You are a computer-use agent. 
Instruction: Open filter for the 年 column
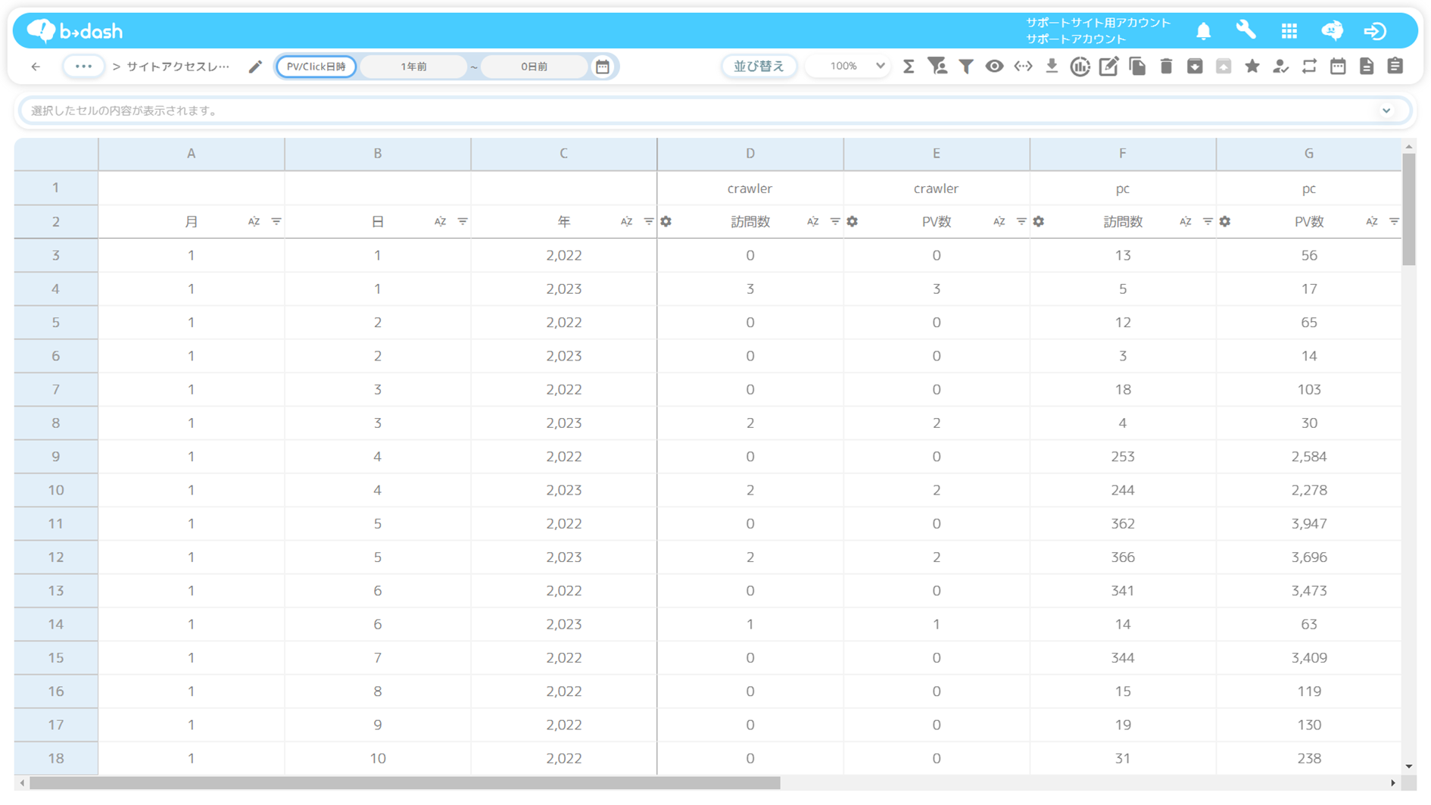[x=648, y=222]
